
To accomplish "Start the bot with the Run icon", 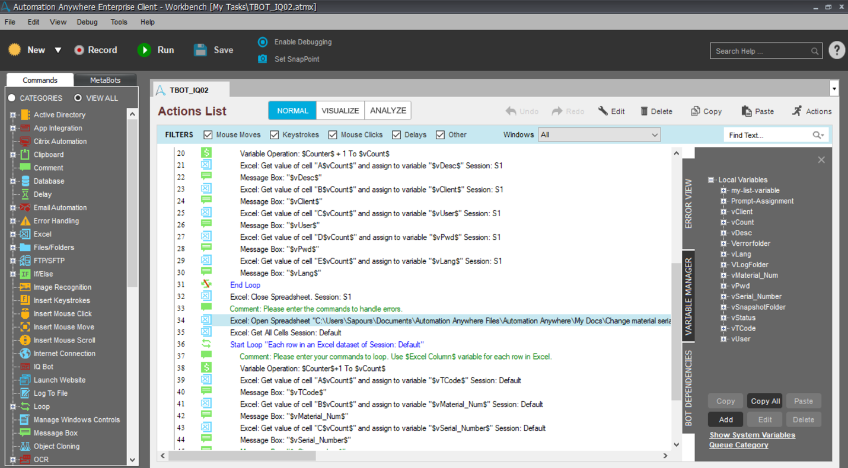I will (144, 50).
